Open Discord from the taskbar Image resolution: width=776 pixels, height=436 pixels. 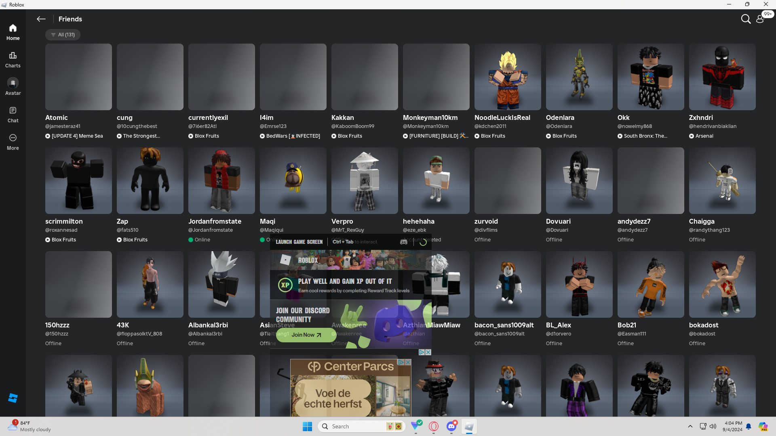pos(451,426)
